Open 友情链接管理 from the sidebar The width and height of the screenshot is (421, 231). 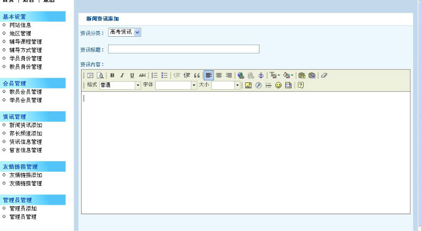pyautogui.click(x=26, y=184)
